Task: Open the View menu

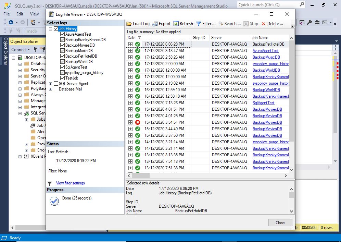Action: pos(34,14)
